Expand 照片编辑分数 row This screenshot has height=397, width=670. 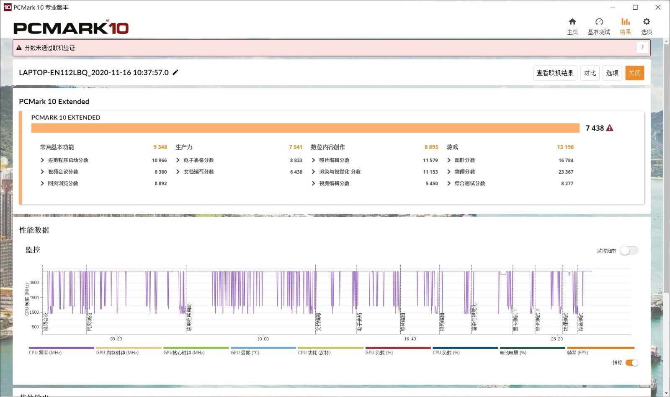coord(313,160)
